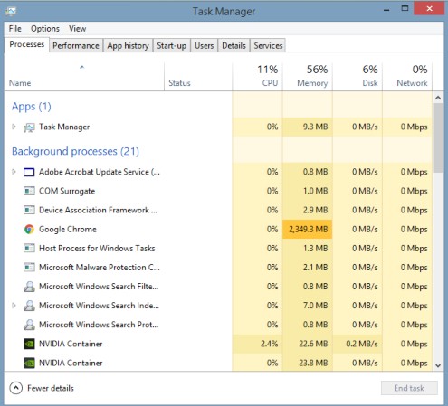Click the Background processes (21) heading

click(x=75, y=151)
